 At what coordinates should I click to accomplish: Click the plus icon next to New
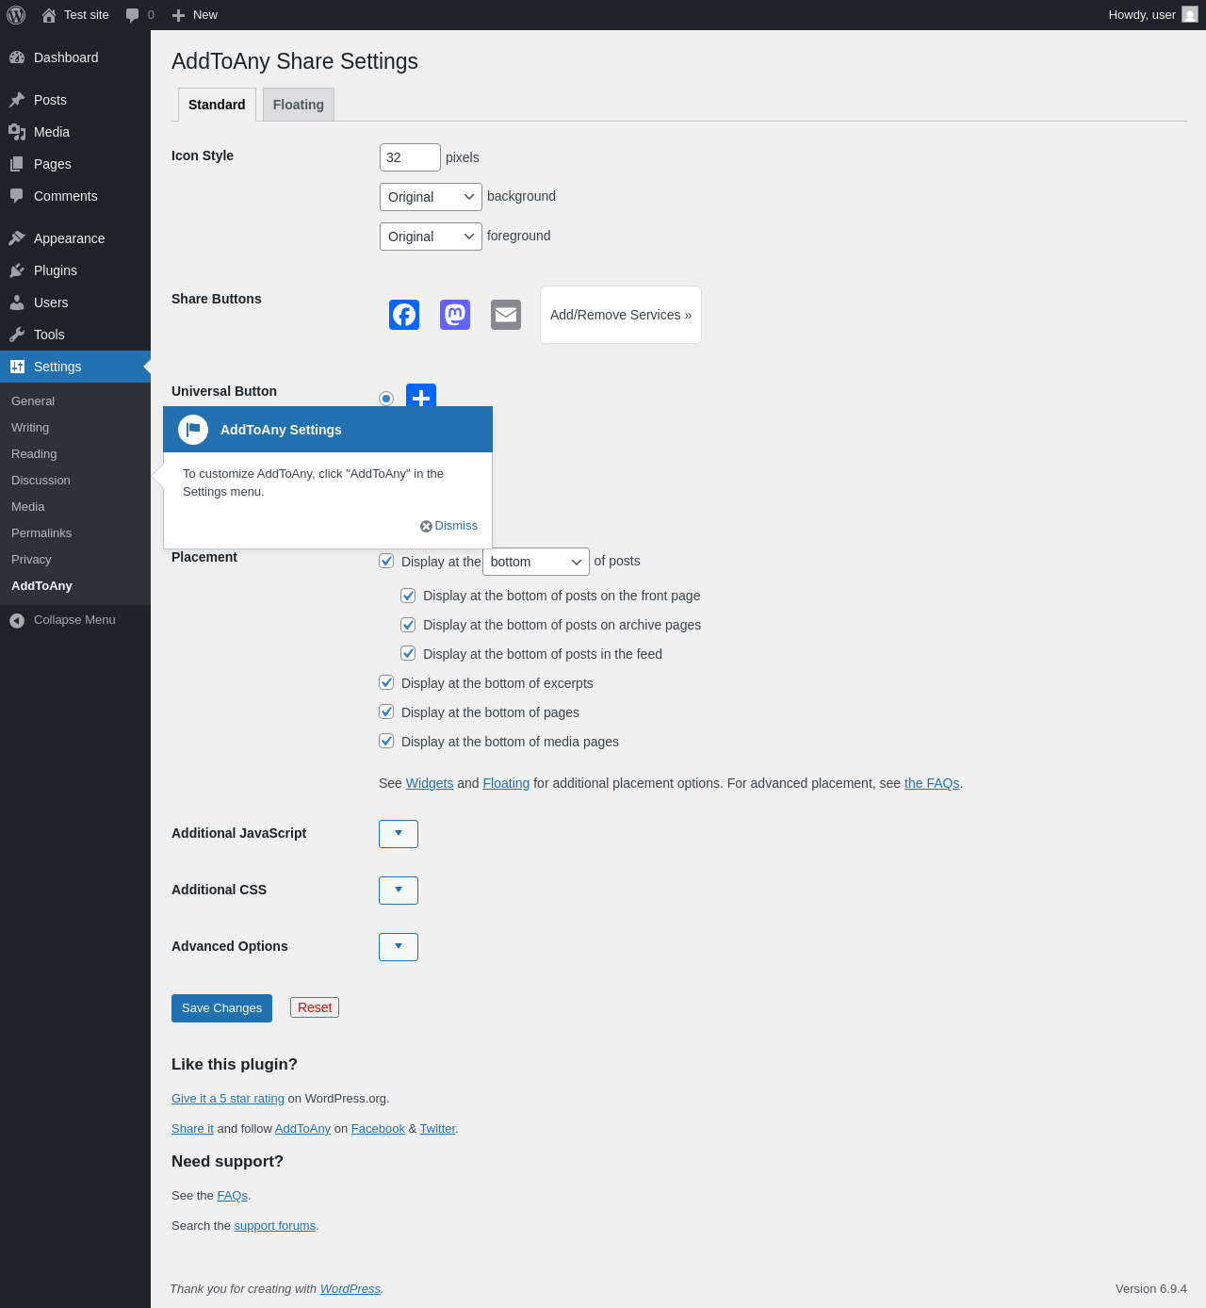178,15
